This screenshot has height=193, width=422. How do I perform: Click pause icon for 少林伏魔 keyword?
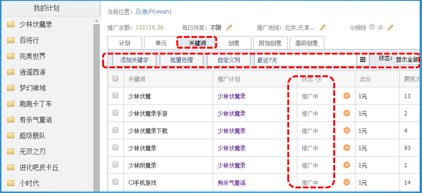[346, 96]
